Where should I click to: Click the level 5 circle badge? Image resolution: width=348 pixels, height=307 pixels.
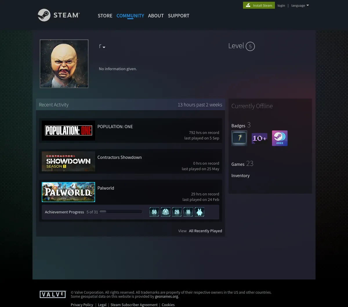[x=250, y=46]
